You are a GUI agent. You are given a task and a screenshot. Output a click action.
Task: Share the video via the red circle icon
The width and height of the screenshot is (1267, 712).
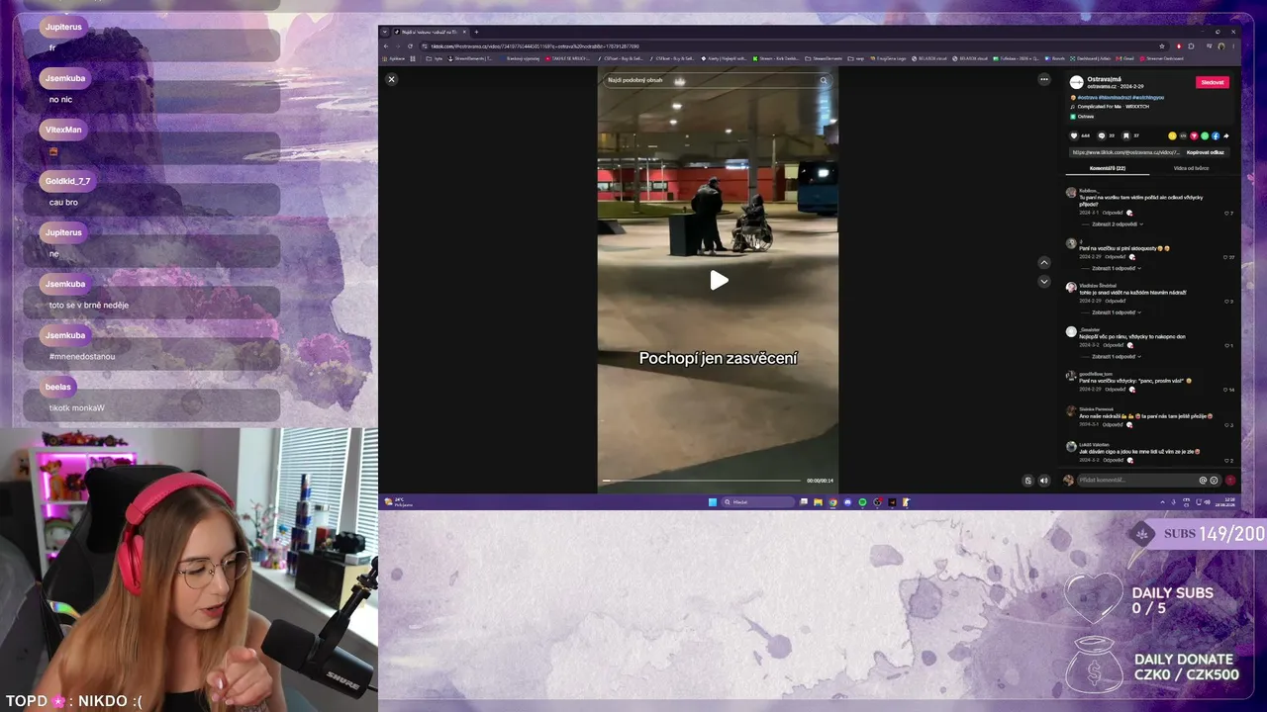pyautogui.click(x=1194, y=135)
